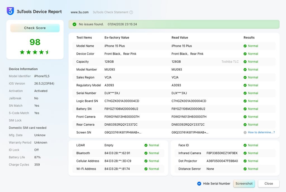Click the Toshiba TLC capacity label
The image size is (286, 192).
coord(230,62)
